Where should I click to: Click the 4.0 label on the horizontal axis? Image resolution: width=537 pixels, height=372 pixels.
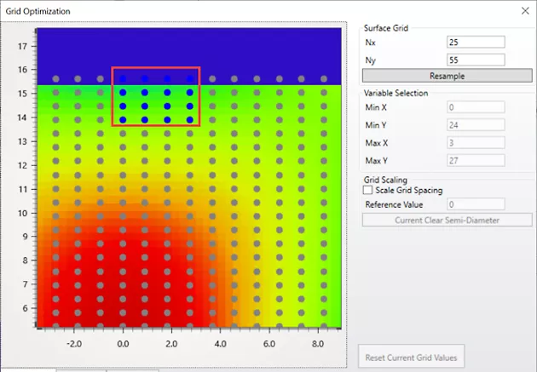[x=220, y=344]
